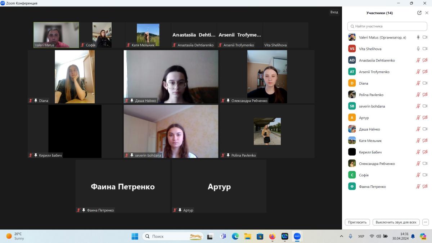Click camera icon for Олександра Рябченко row
This screenshot has height=243, width=432.
pyautogui.click(x=425, y=164)
